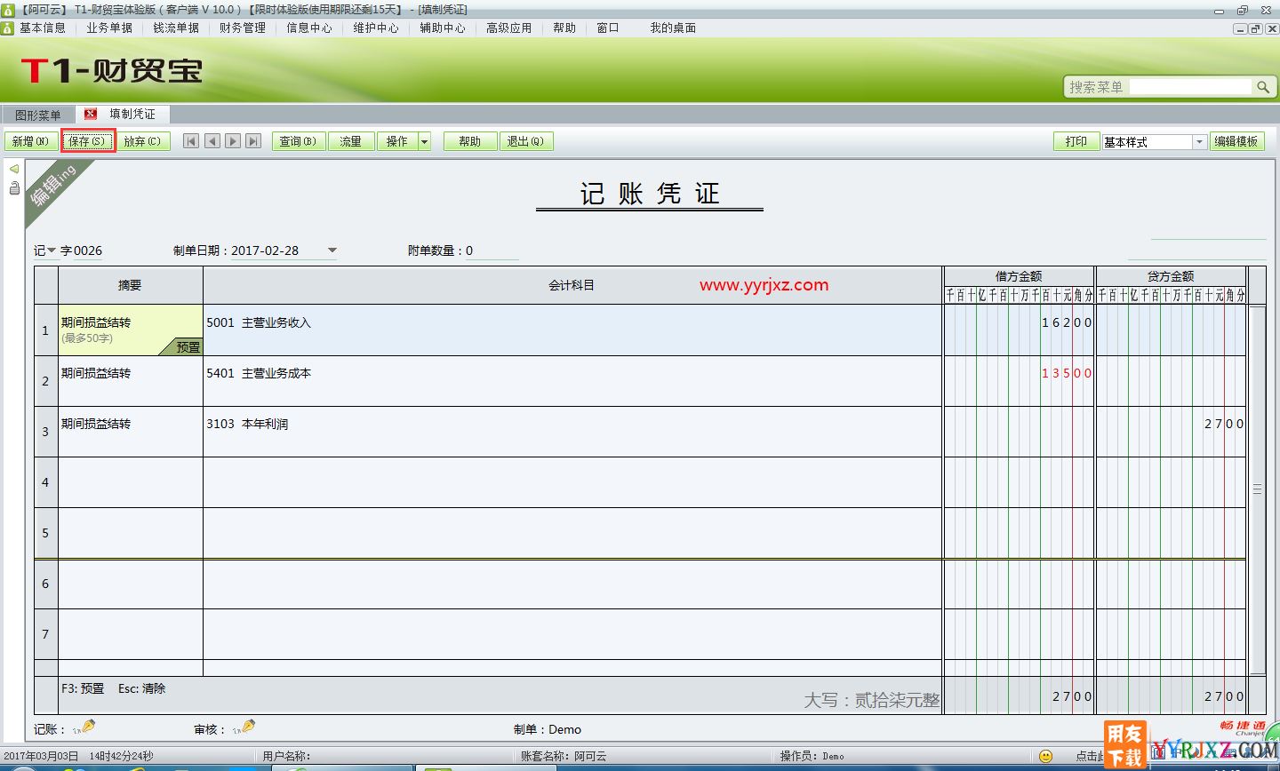Go to next voucher record icon
Viewport: 1280px width, 771px height.
click(x=233, y=141)
